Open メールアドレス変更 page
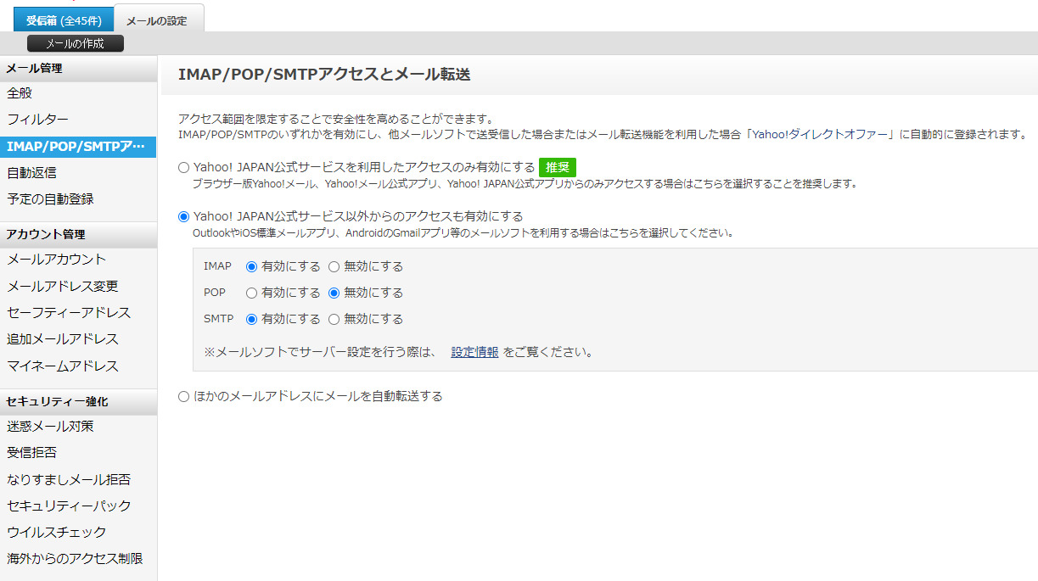This screenshot has height=581, width=1038. click(63, 286)
